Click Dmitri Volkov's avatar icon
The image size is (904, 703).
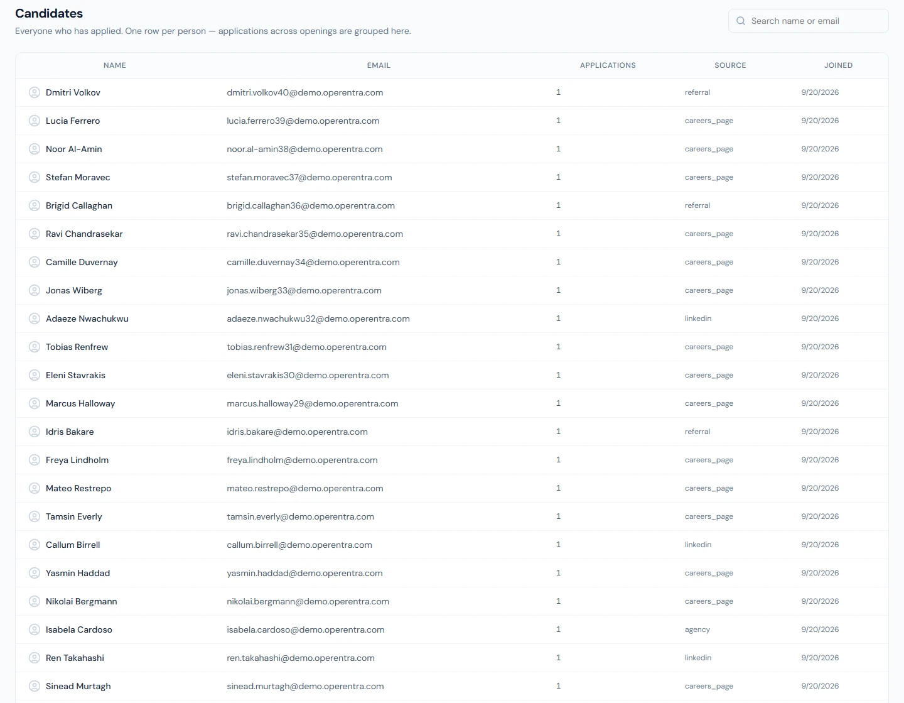35,92
